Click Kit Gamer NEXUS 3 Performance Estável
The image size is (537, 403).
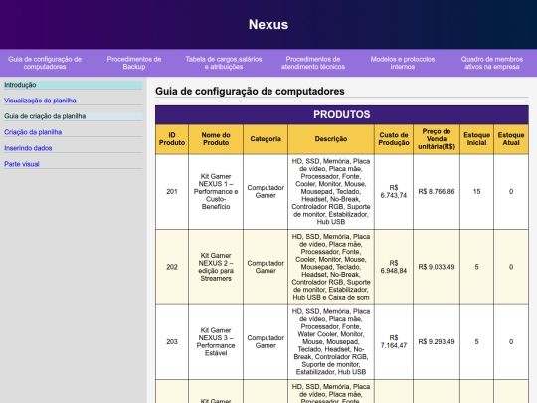216,341
